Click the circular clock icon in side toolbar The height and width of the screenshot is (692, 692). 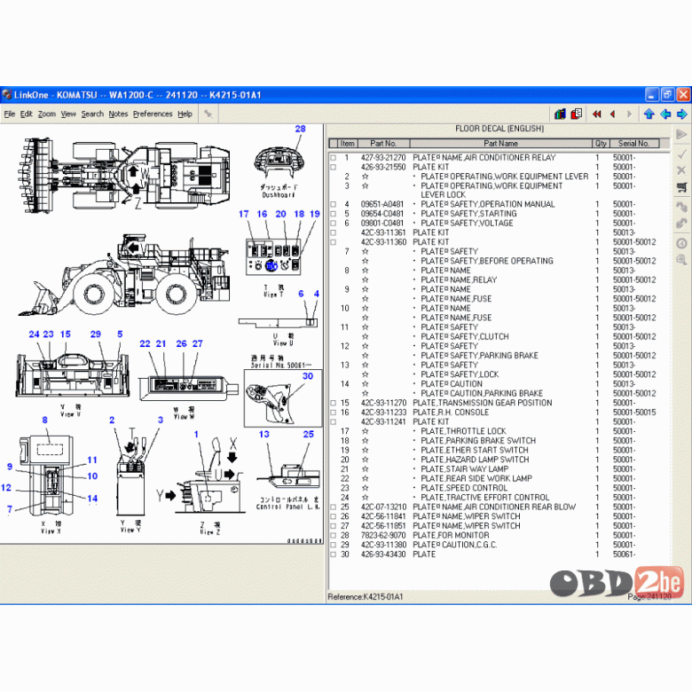(681, 243)
